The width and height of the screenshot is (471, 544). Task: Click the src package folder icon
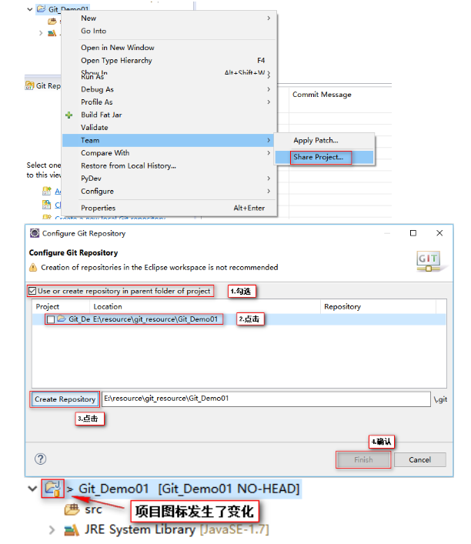(72, 509)
